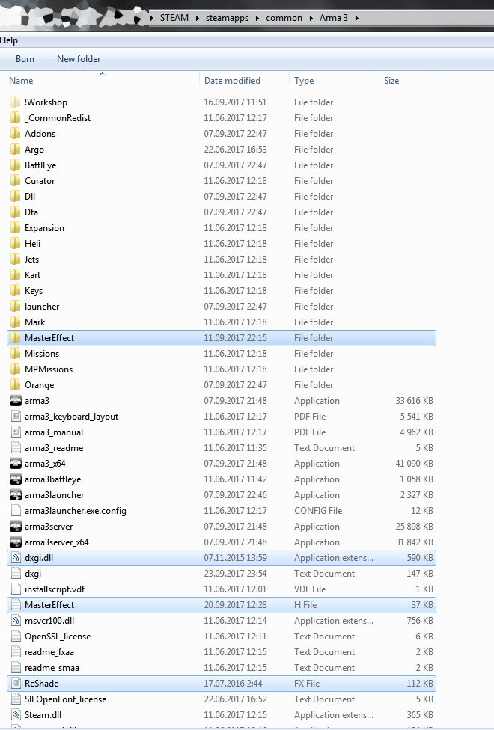Select the readme_smaa file name
The height and width of the screenshot is (730, 494).
[52, 668]
